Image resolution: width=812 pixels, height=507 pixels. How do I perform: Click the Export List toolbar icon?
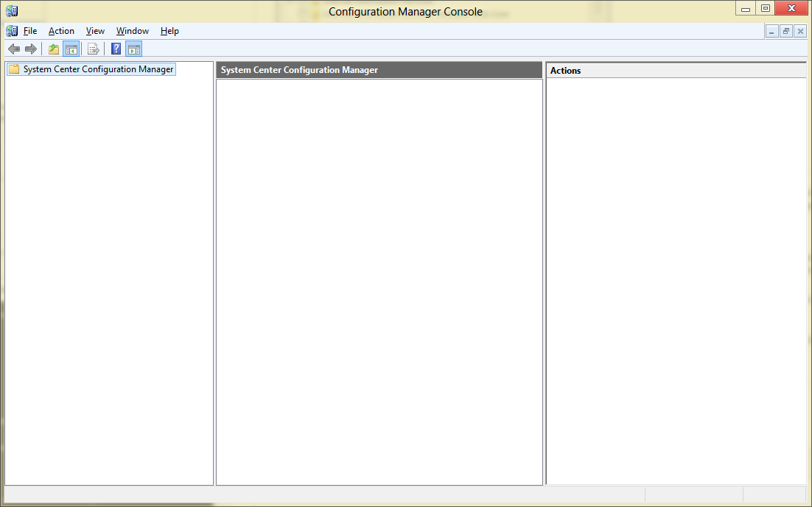(x=94, y=49)
